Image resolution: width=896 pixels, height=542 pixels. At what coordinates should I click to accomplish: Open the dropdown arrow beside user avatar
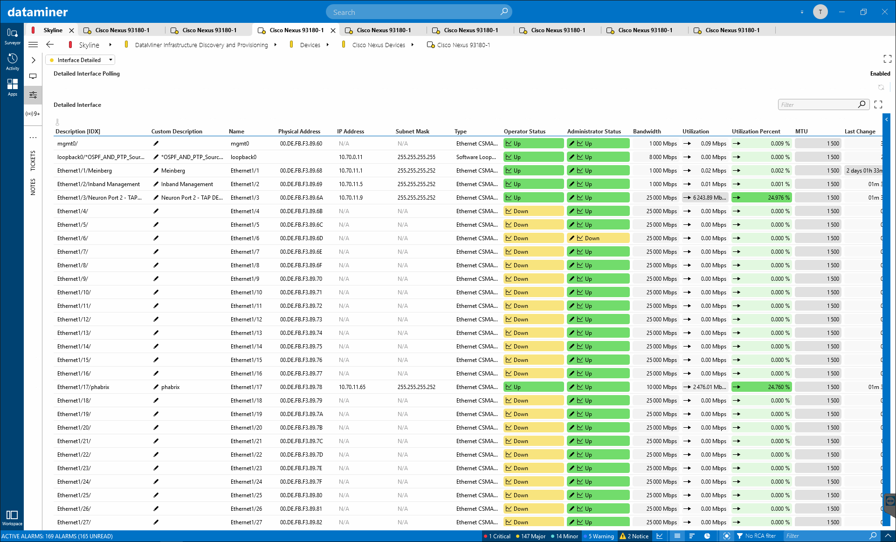pos(802,12)
